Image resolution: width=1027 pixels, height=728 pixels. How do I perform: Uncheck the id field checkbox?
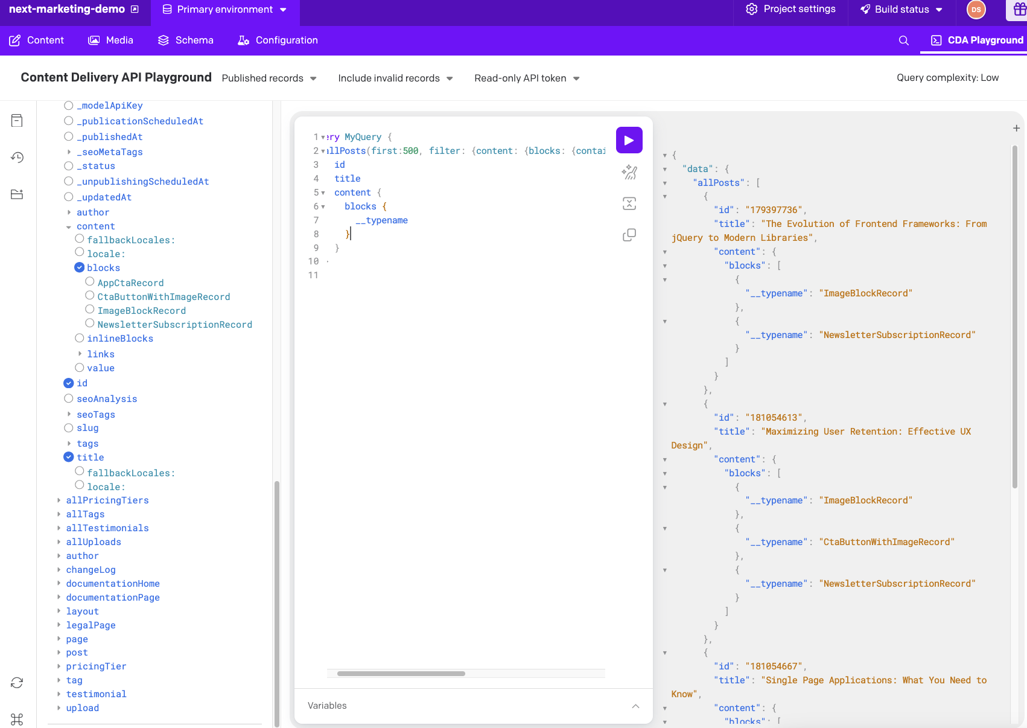69,383
